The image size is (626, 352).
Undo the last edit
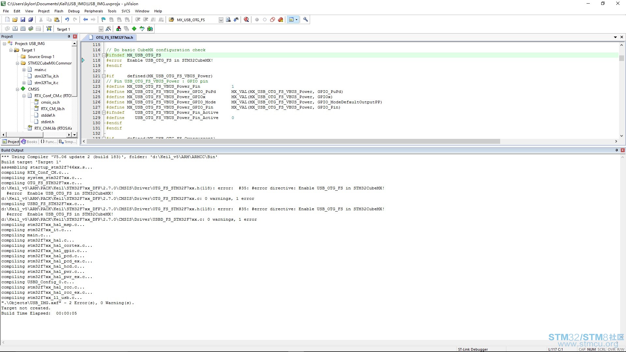point(67,20)
